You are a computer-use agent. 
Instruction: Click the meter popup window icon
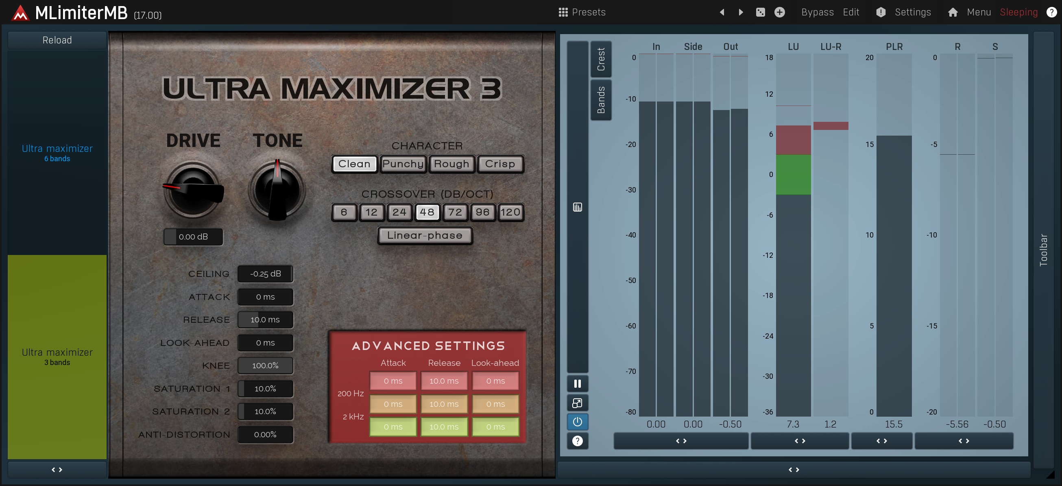click(x=577, y=403)
